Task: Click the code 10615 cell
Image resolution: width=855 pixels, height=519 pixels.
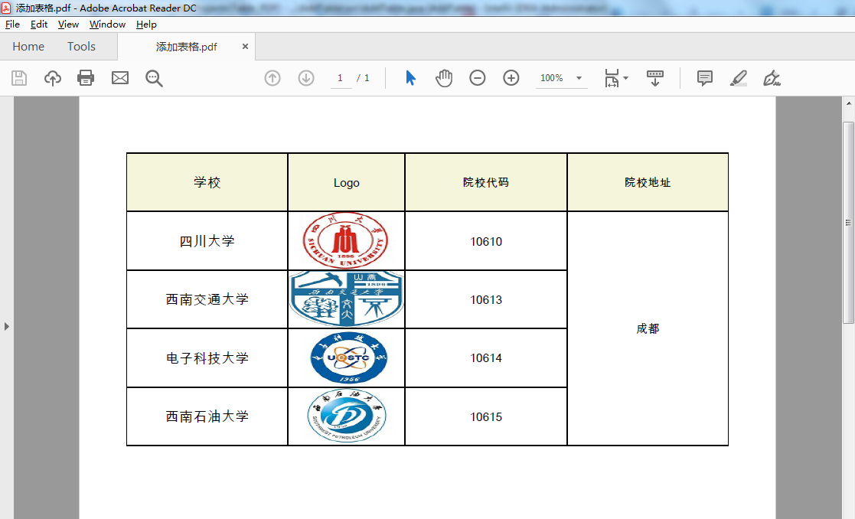Action: (x=486, y=416)
